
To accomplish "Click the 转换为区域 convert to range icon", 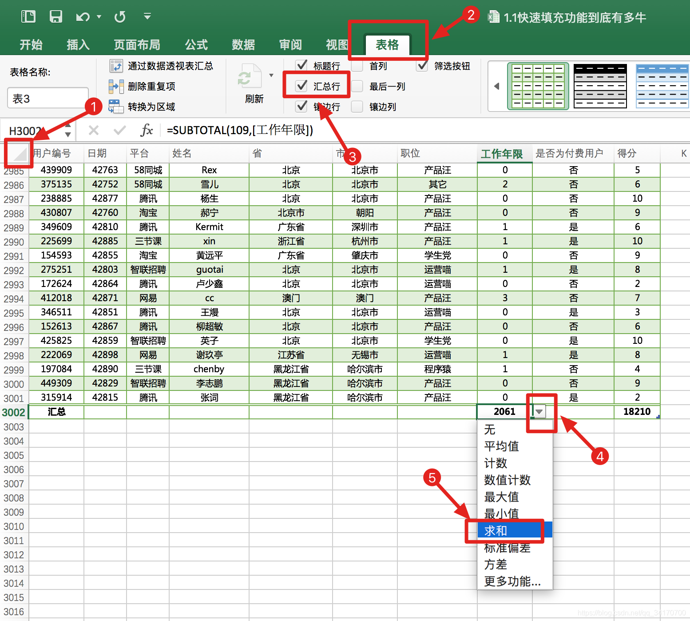I will tap(116, 107).
